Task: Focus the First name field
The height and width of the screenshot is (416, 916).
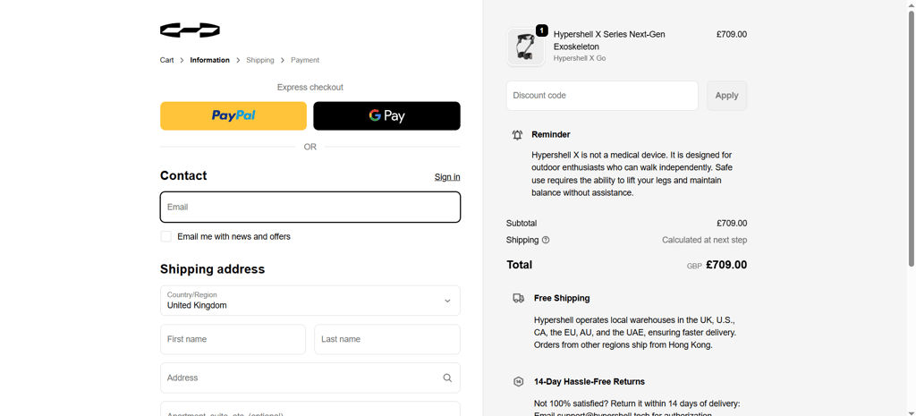Action: click(233, 339)
